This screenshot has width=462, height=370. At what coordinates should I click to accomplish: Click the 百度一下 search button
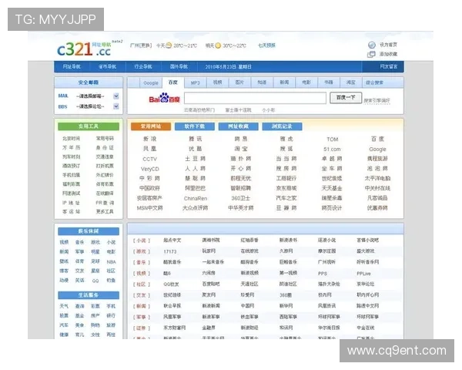[x=346, y=97]
